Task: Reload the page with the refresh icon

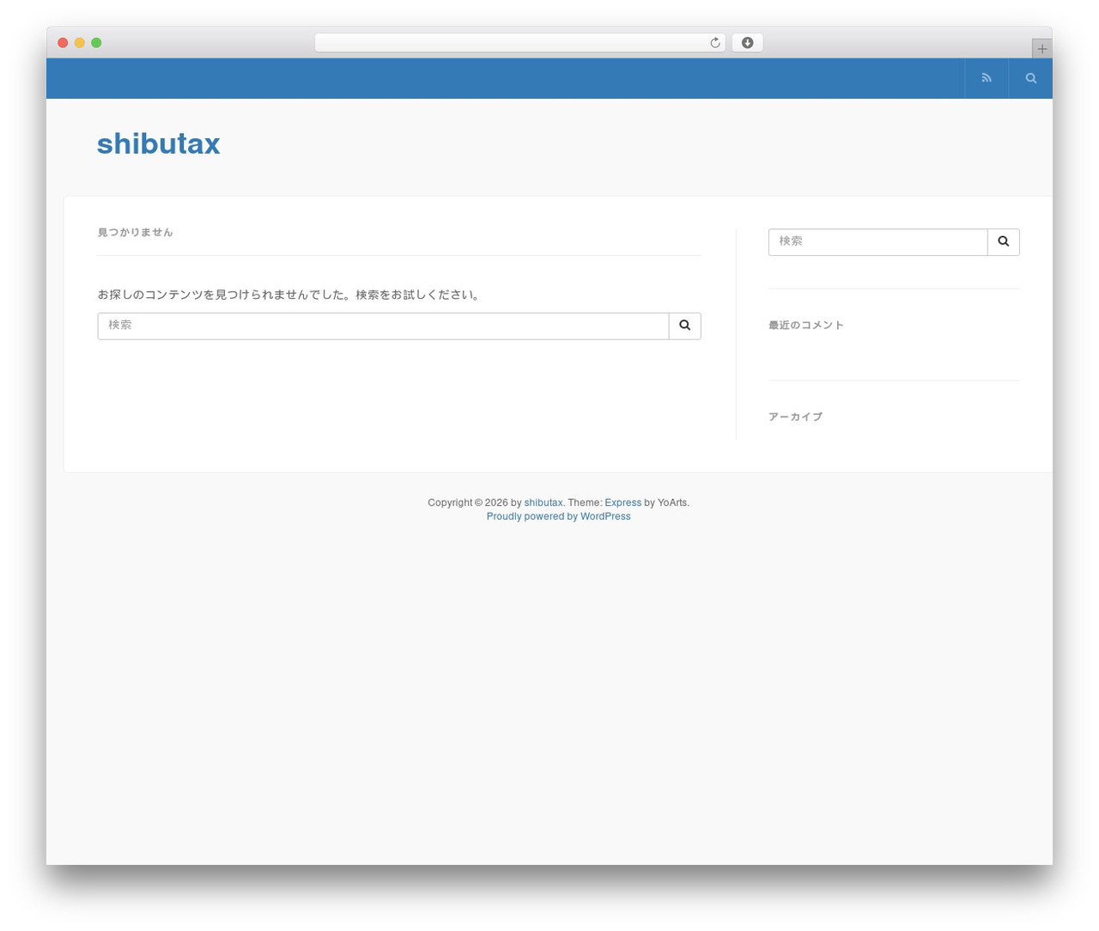Action: pyautogui.click(x=714, y=43)
